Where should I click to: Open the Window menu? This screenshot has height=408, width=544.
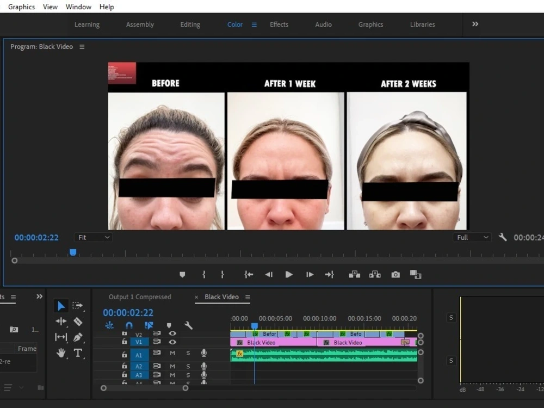click(78, 7)
